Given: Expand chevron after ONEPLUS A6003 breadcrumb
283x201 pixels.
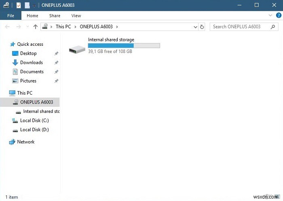Looking at the screenshot, I should (117, 27).
